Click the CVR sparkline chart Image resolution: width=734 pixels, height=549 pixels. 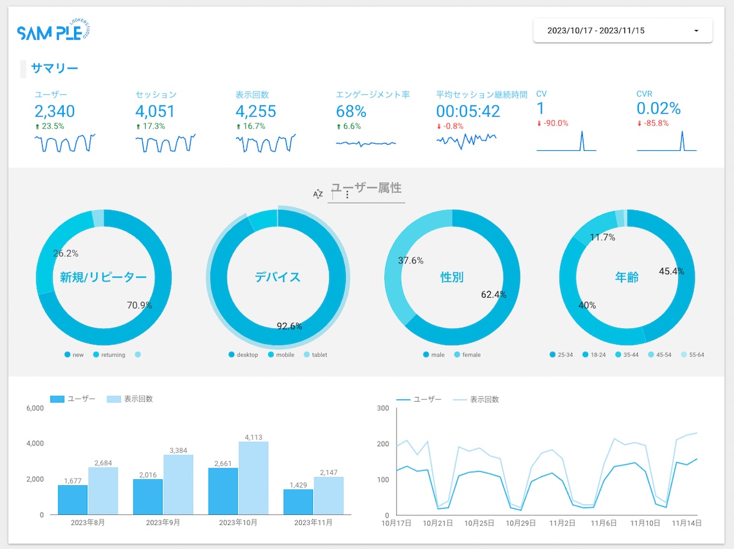click(x=667, y=140)
